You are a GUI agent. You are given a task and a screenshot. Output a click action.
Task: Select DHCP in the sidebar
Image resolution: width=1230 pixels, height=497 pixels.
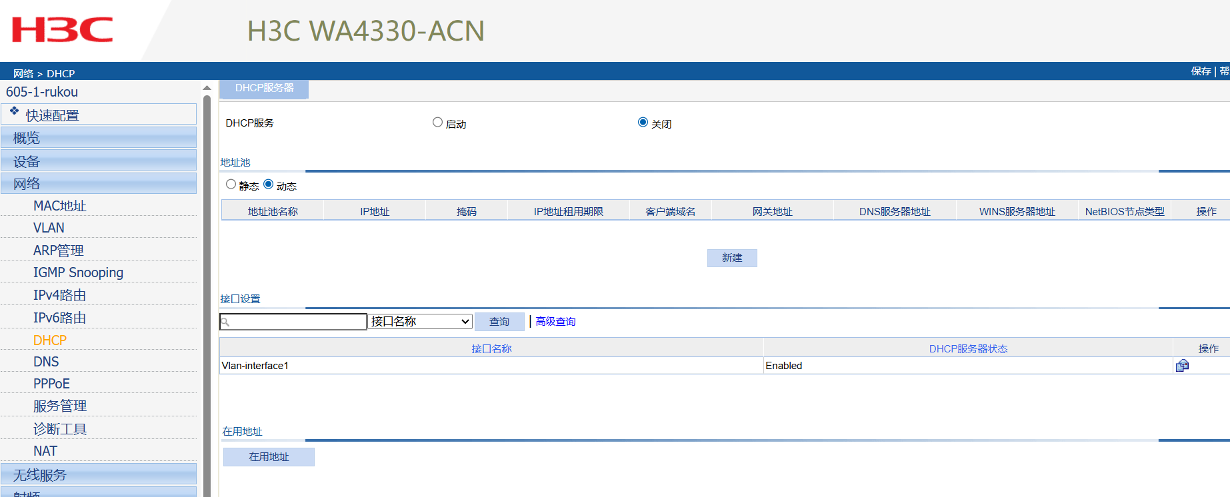[x=50, y=340]
